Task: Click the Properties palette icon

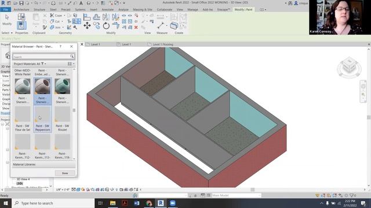Action: click(x=21, y=25)
